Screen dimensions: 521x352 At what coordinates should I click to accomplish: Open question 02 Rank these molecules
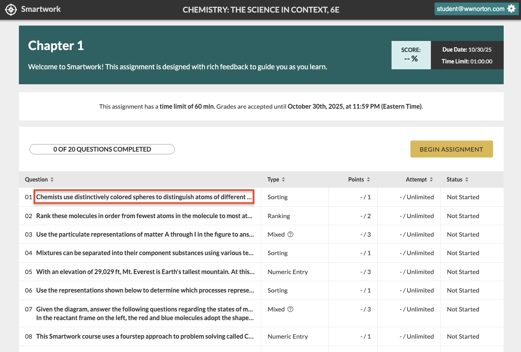144,216
